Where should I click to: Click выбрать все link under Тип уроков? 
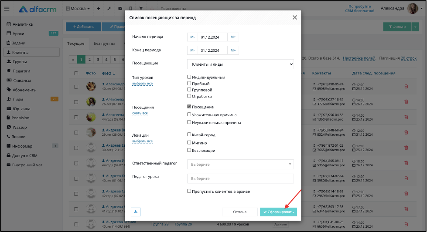click(143, 84)
